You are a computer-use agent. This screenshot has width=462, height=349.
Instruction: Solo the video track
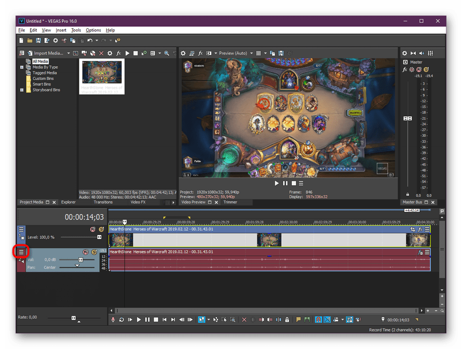click(x=101, y=229)
